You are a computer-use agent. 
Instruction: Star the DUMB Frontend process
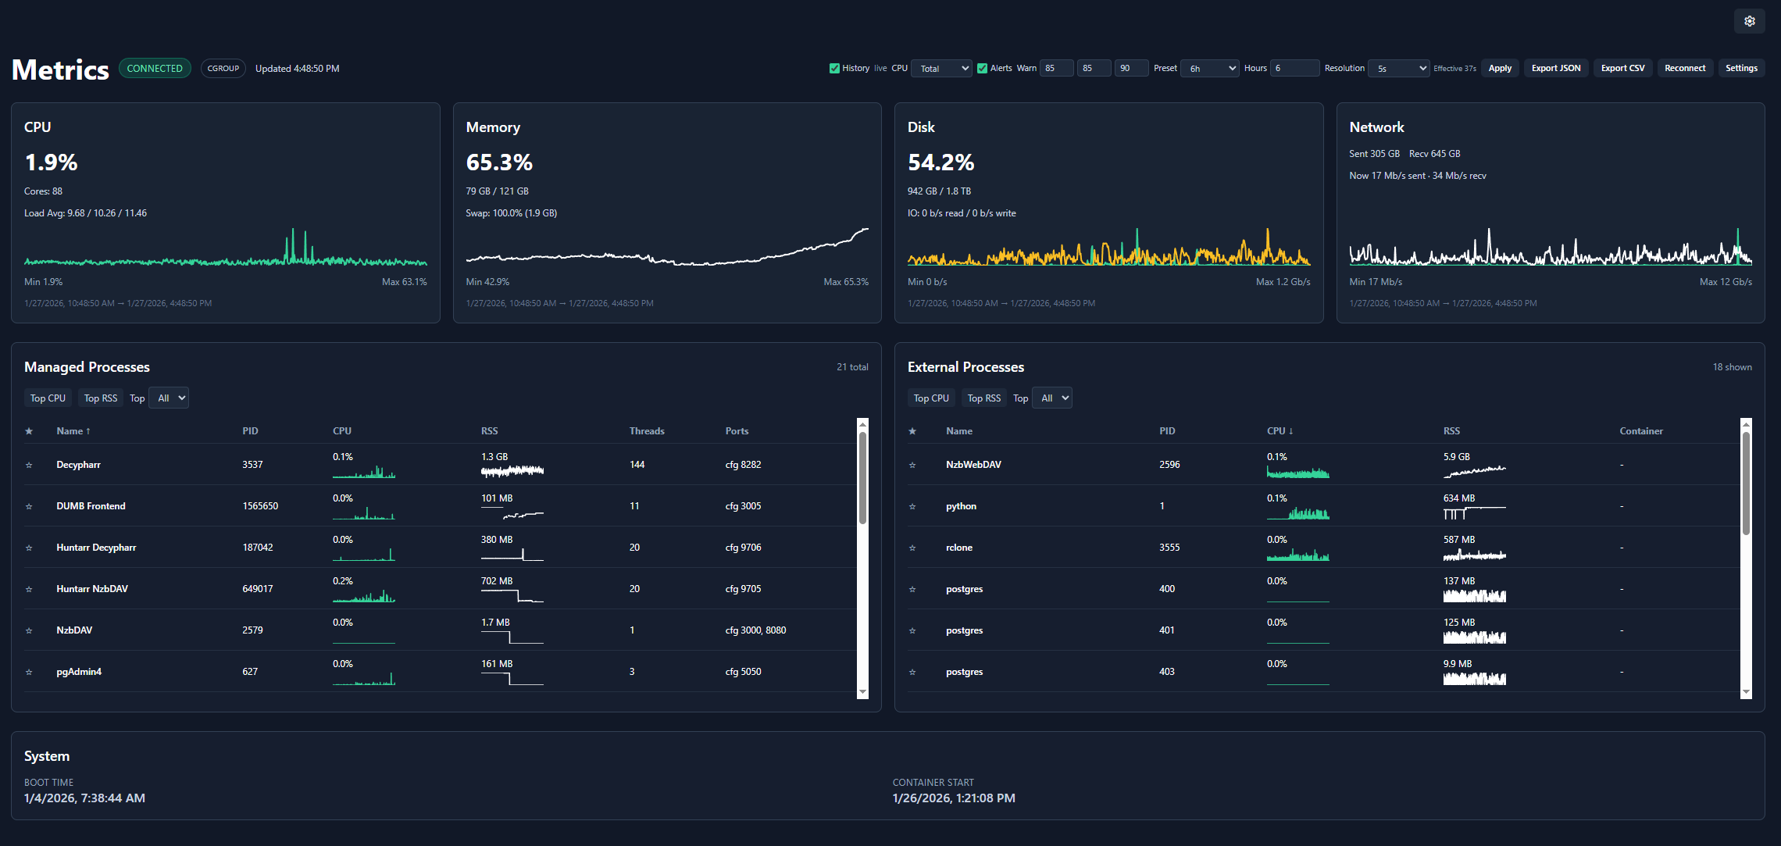click(x=29, y=505)
